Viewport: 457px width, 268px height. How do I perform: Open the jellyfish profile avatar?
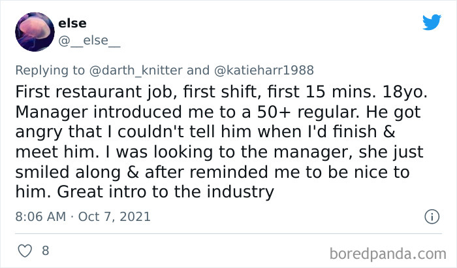pyautogui.click(x=33, y=33)
